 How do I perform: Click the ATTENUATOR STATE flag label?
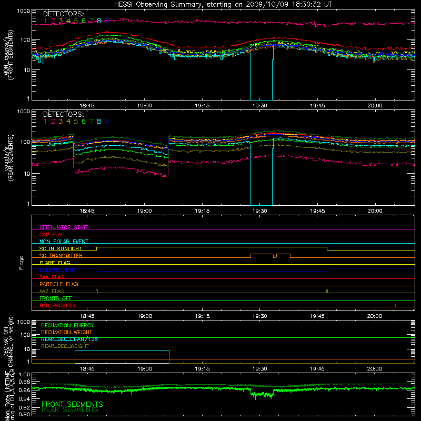pos(64,227)
